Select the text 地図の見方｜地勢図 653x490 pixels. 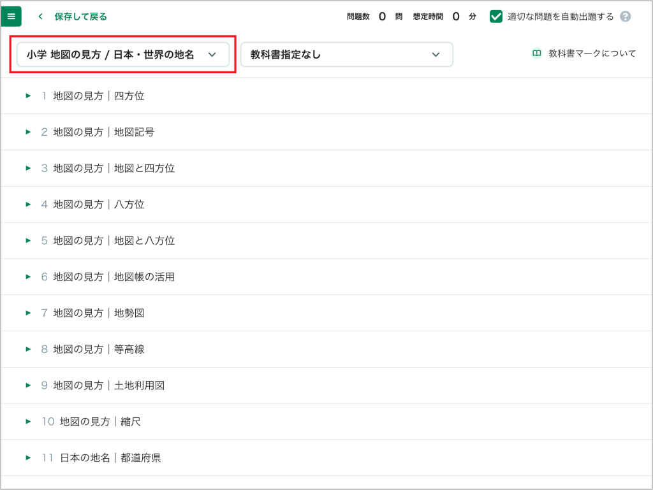[x=99, y=313]
